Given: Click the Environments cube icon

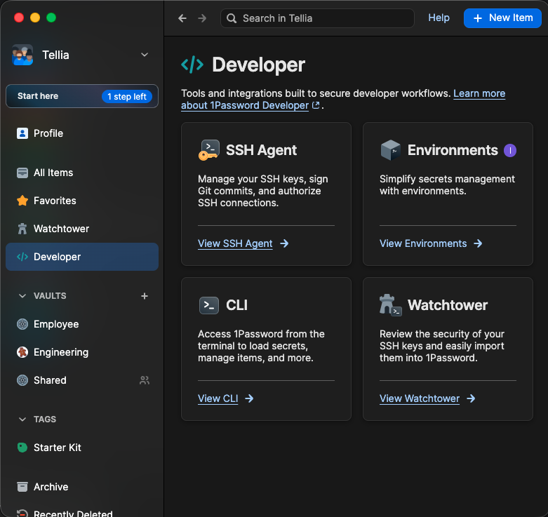Looking at the screenshot, I should (390, 150).
